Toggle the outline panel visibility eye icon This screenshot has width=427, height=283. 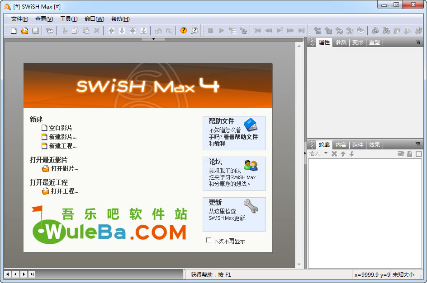click(401, 154)
